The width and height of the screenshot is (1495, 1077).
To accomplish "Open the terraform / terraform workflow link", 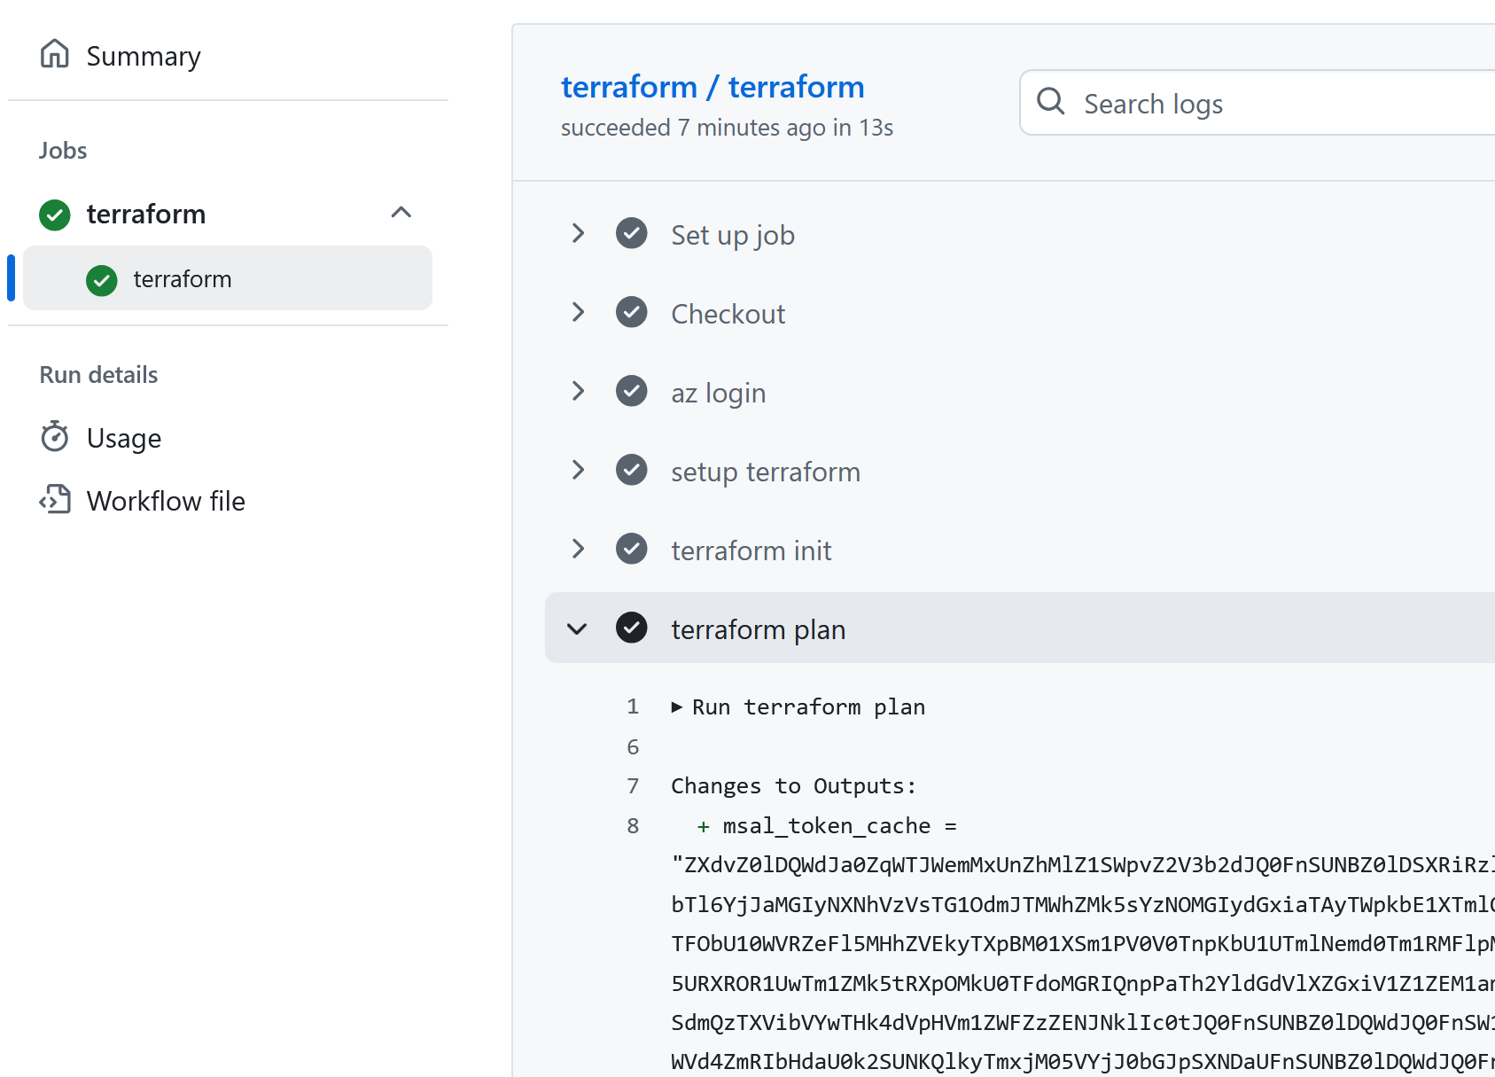I will coord(712,86).
